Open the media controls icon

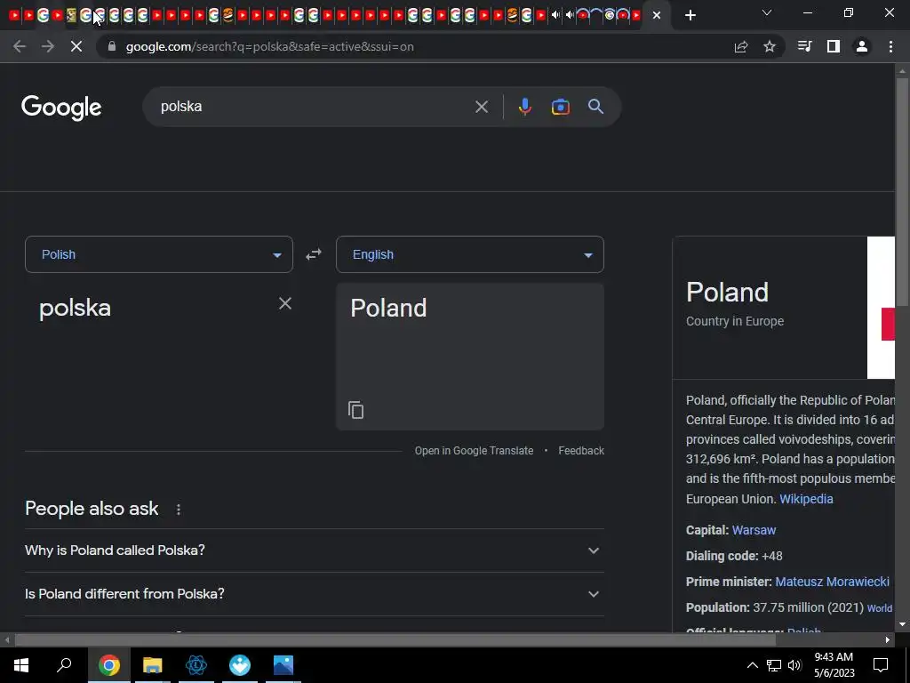coord(804,46)
